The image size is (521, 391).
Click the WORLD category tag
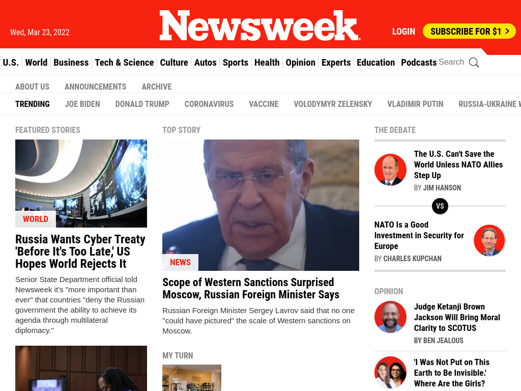pyautogui.click(x=36, y=219)
